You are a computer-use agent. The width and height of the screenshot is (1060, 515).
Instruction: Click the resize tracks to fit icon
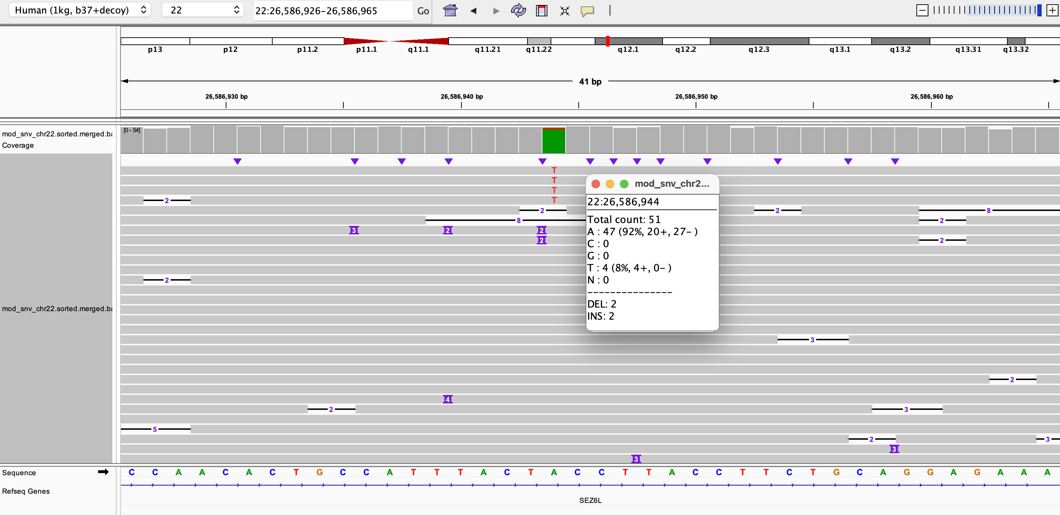[564, 11]
